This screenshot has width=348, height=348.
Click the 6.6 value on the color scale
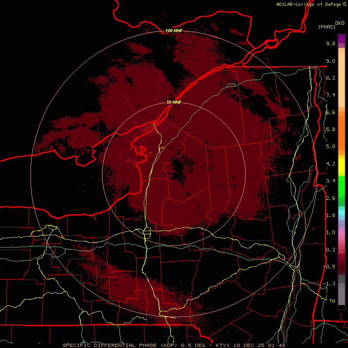(x=331, y=112)
